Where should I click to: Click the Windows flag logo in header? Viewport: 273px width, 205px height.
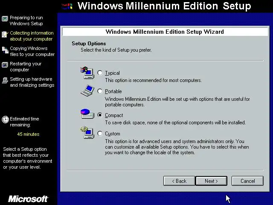click(x=67, y=6)
